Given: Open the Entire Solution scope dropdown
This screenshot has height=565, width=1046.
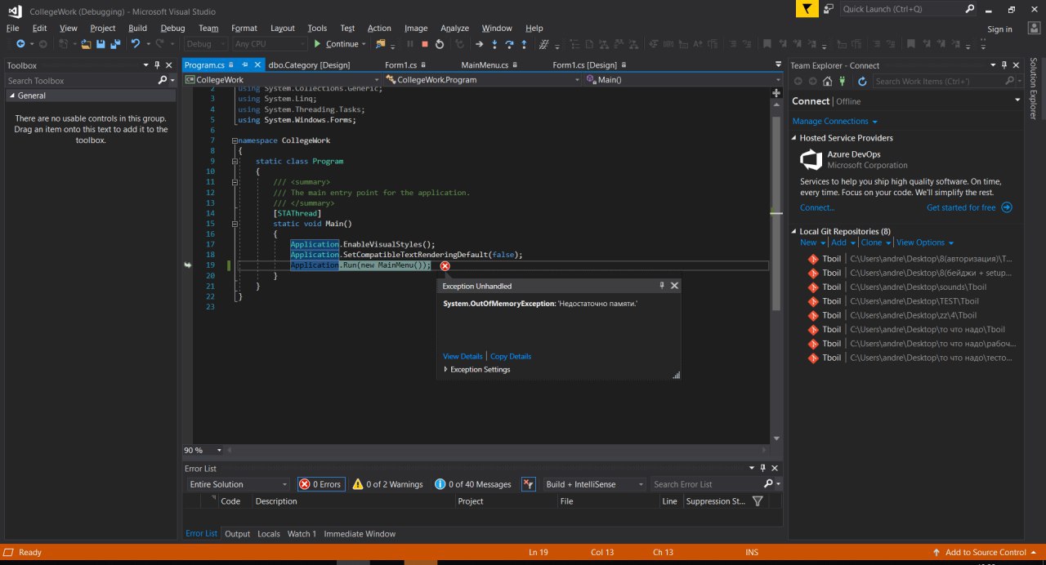Looking at the screenshot, I should pyautogui.click(x=237, y=484).
